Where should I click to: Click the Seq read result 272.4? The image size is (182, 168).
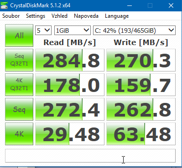point(70,109)
